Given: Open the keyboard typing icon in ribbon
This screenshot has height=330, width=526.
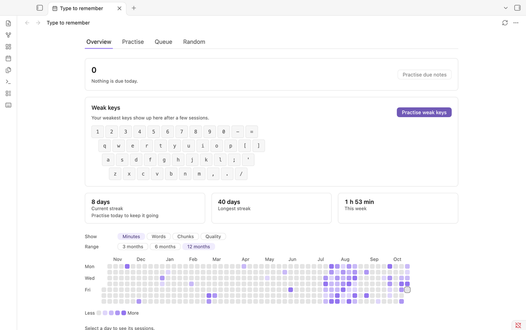Looking at the screenshot, I should pyautogui.click(x=9, y=105).
